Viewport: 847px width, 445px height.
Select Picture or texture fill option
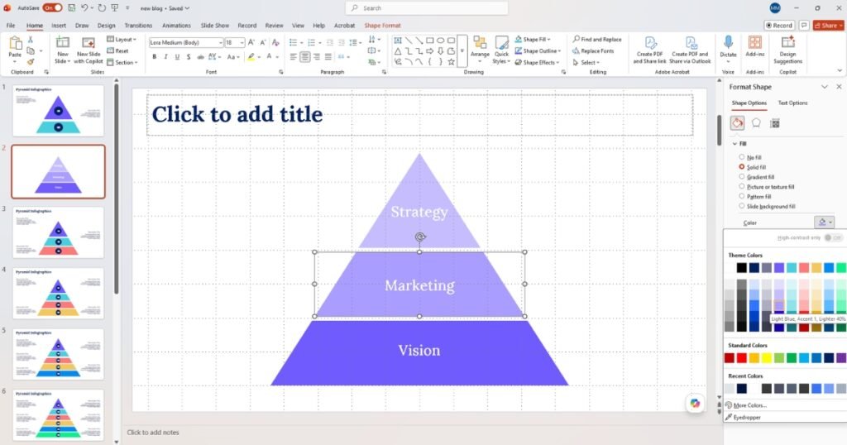[x=742, y=186]
